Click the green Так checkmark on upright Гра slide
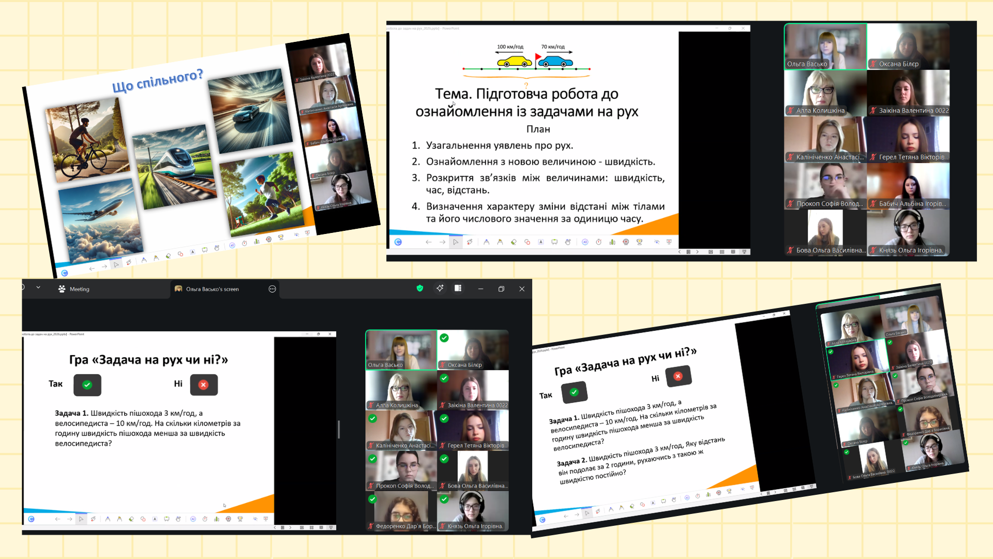 click(87, 385)
